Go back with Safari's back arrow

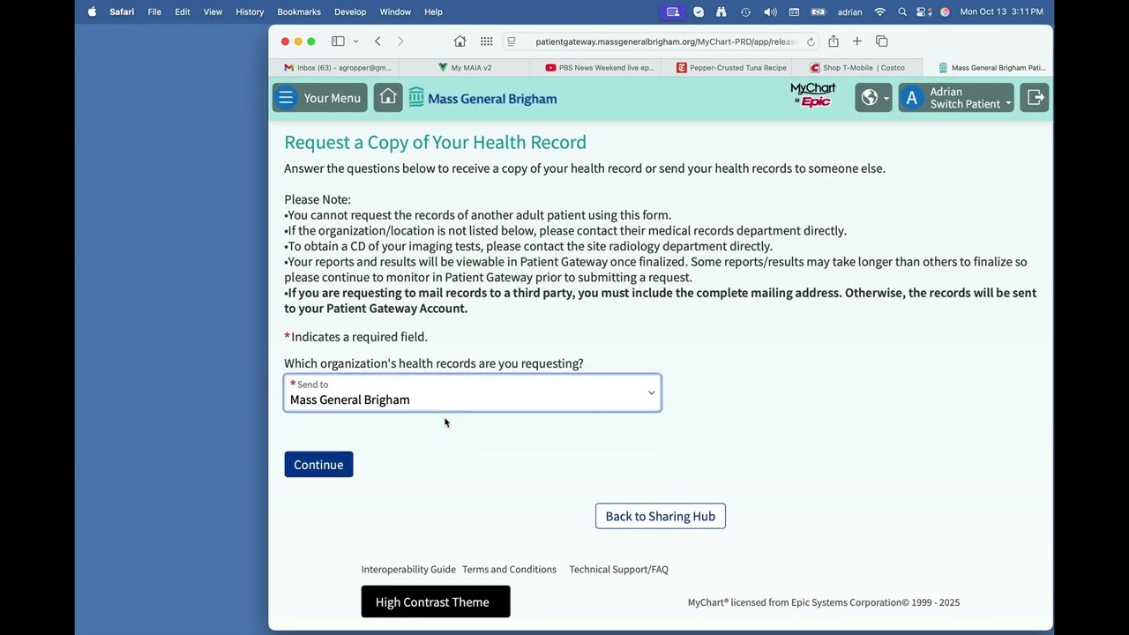(378, 41)
